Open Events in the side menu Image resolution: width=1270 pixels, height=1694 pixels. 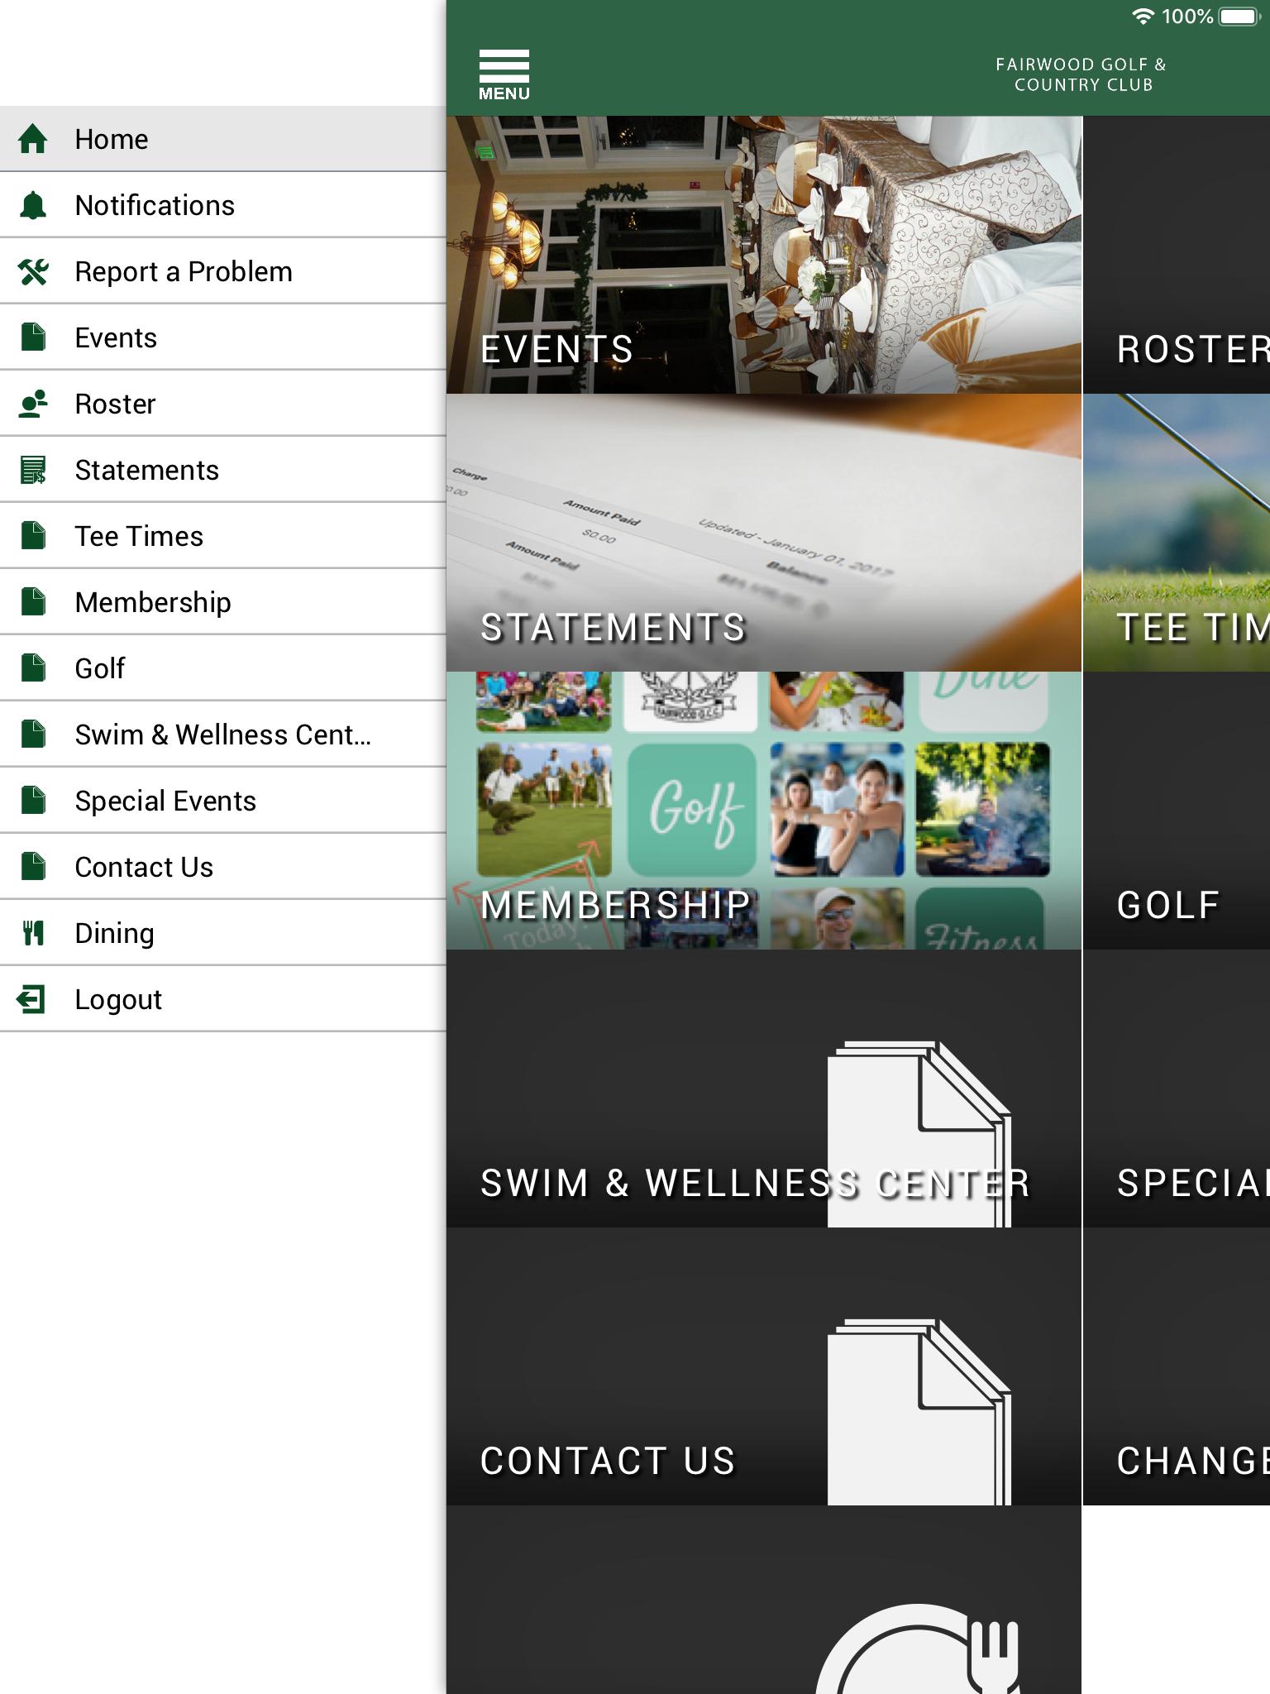pos(223,337)
